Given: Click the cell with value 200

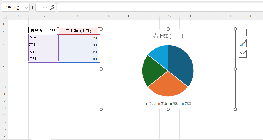Looking at the screenshot, I should click(79, 45).
